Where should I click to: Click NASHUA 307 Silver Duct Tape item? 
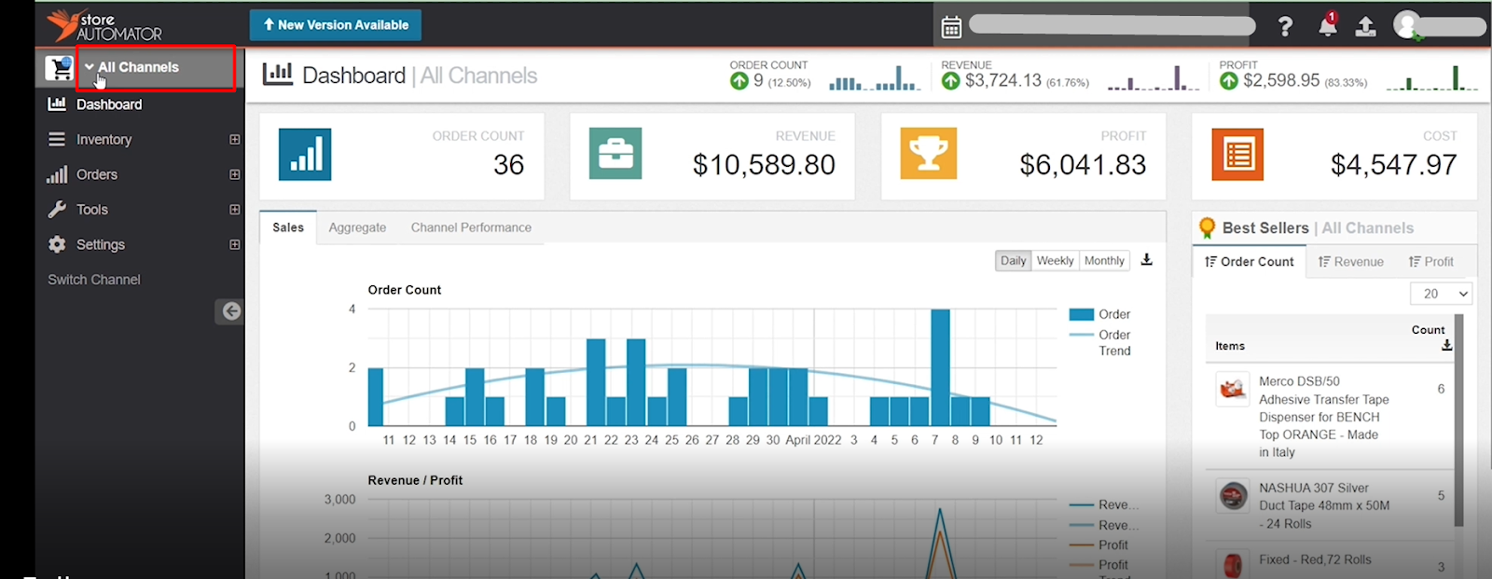[x=1324, y=505]
